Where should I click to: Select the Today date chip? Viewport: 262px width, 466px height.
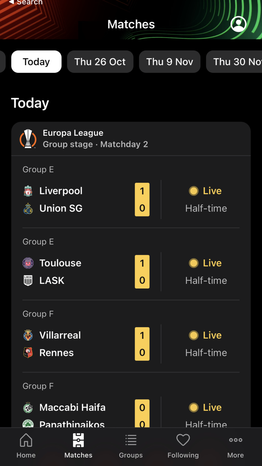(x=36, y=61)
